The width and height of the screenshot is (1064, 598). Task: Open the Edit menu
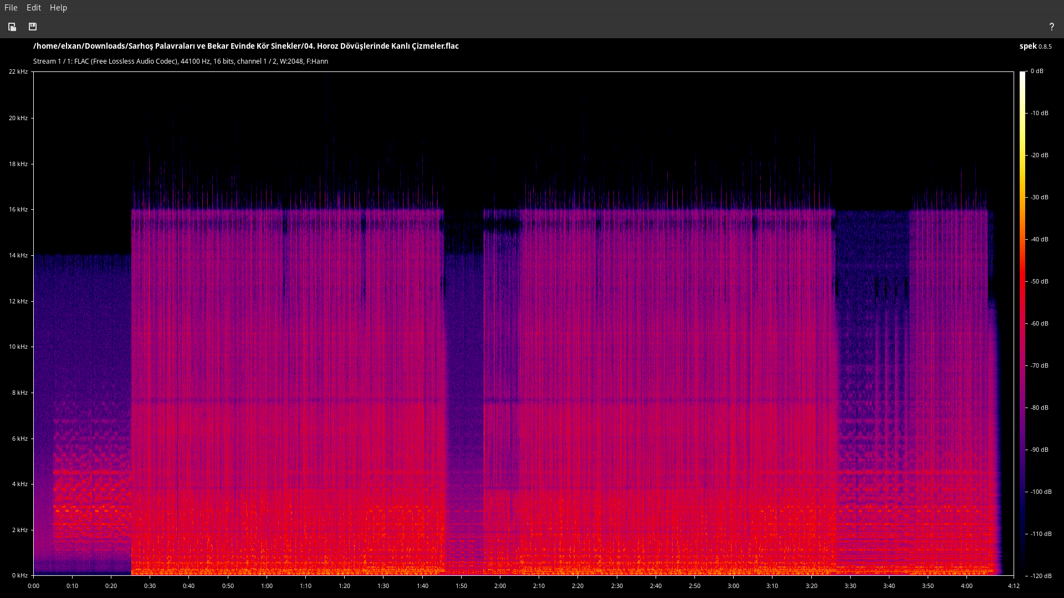click(x=34, y=8)
